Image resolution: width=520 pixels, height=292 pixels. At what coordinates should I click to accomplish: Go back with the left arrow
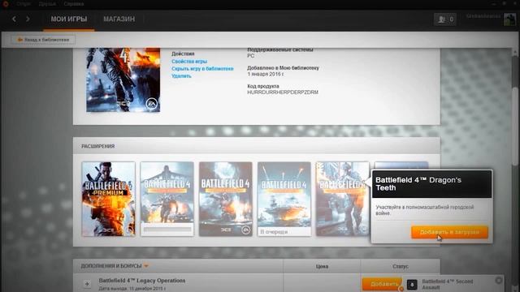pyautogui.click(x=14, y=19)
